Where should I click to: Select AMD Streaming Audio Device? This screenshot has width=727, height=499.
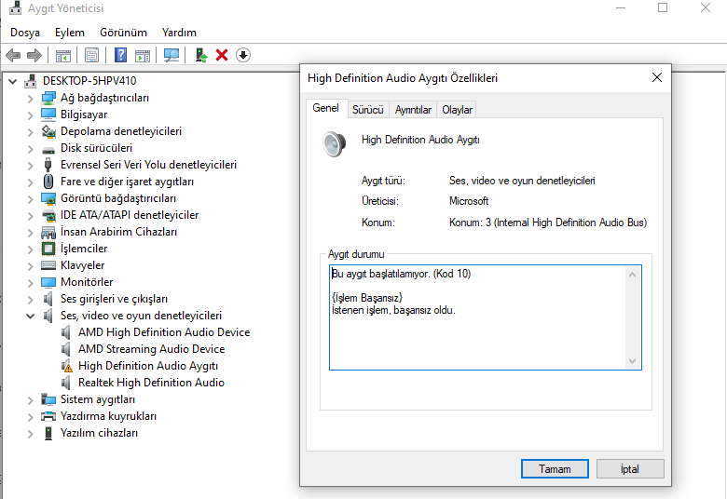pos(151,349)
